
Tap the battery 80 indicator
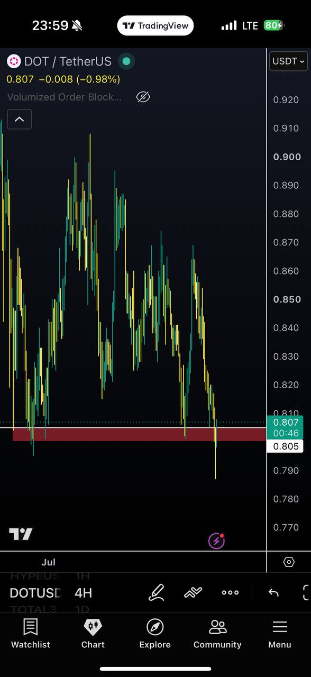pos(274,25)
